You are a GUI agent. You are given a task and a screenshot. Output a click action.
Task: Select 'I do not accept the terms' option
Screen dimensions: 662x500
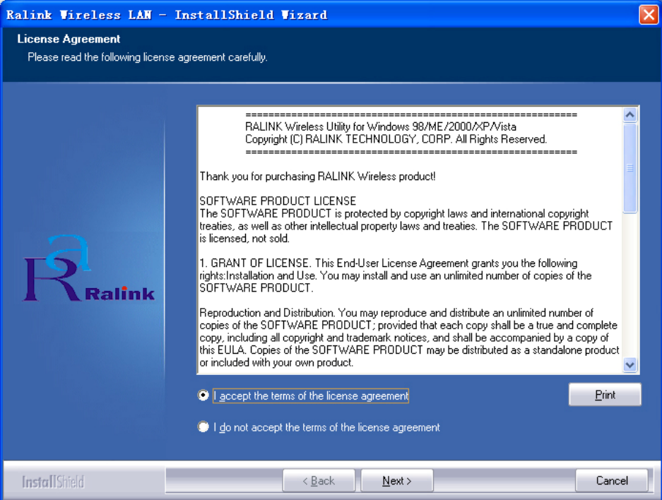pyautogui.click(x=203, y=427)
